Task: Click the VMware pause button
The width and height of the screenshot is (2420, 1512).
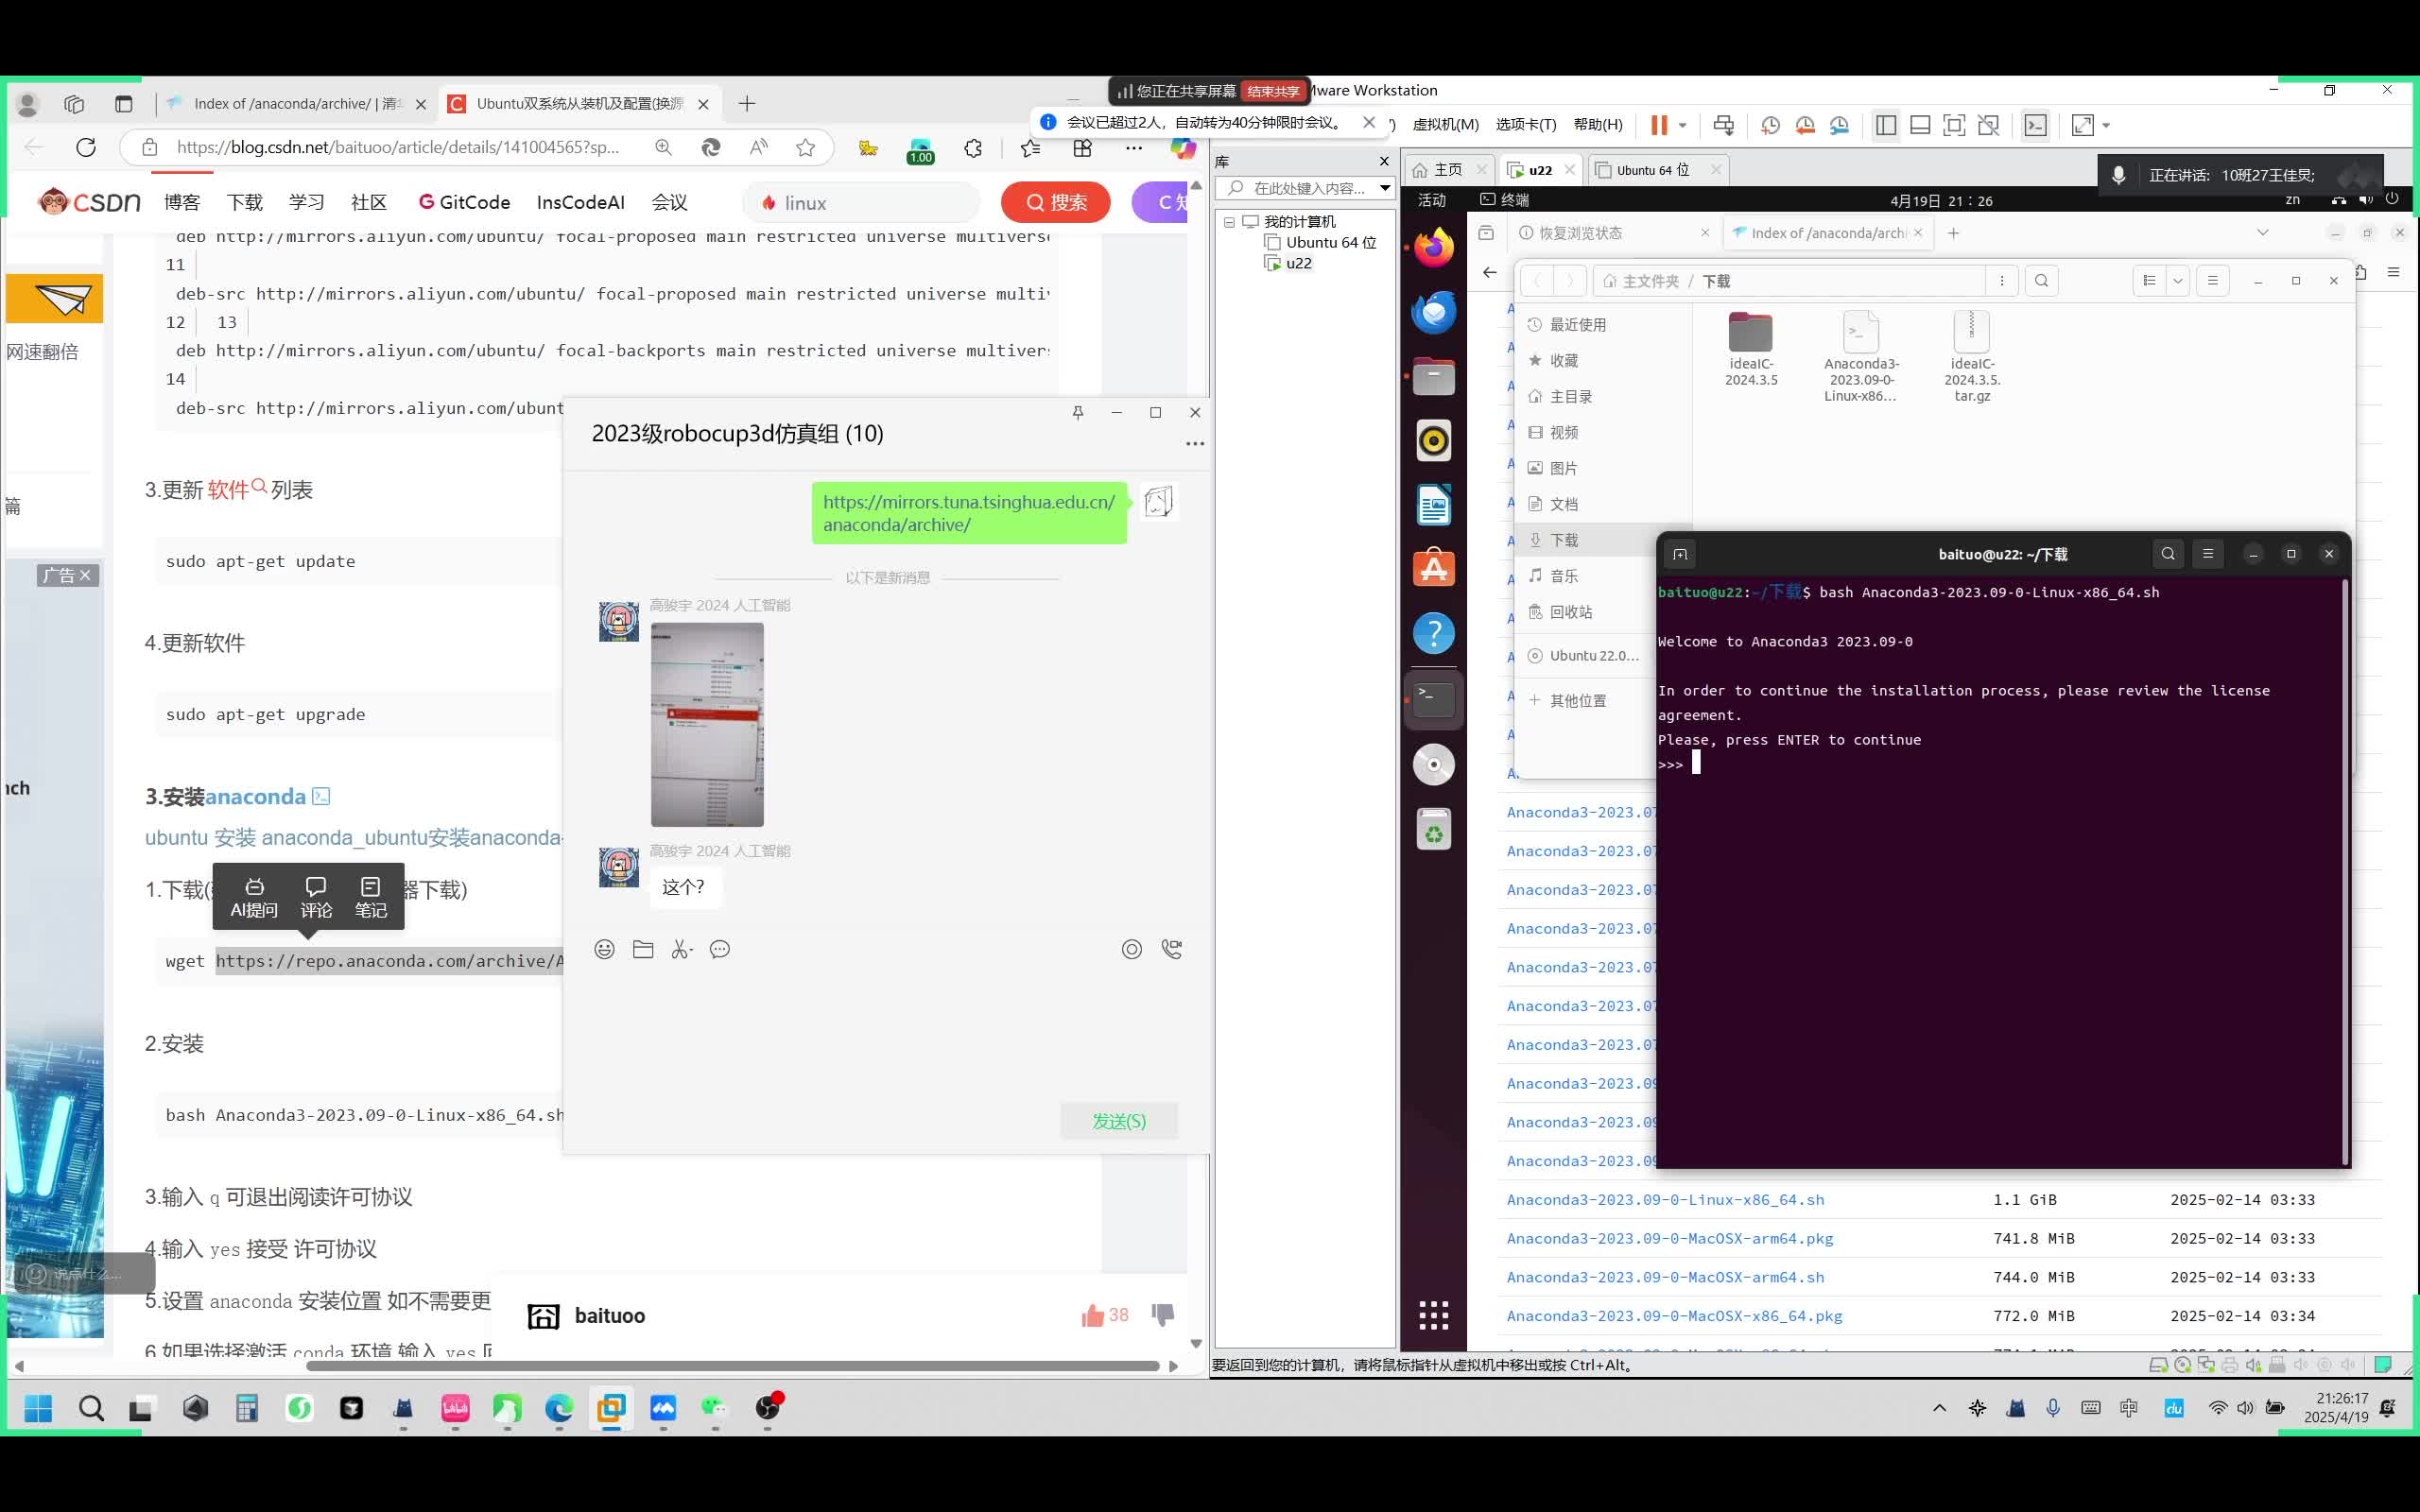Action: (x=1659, y=125)
